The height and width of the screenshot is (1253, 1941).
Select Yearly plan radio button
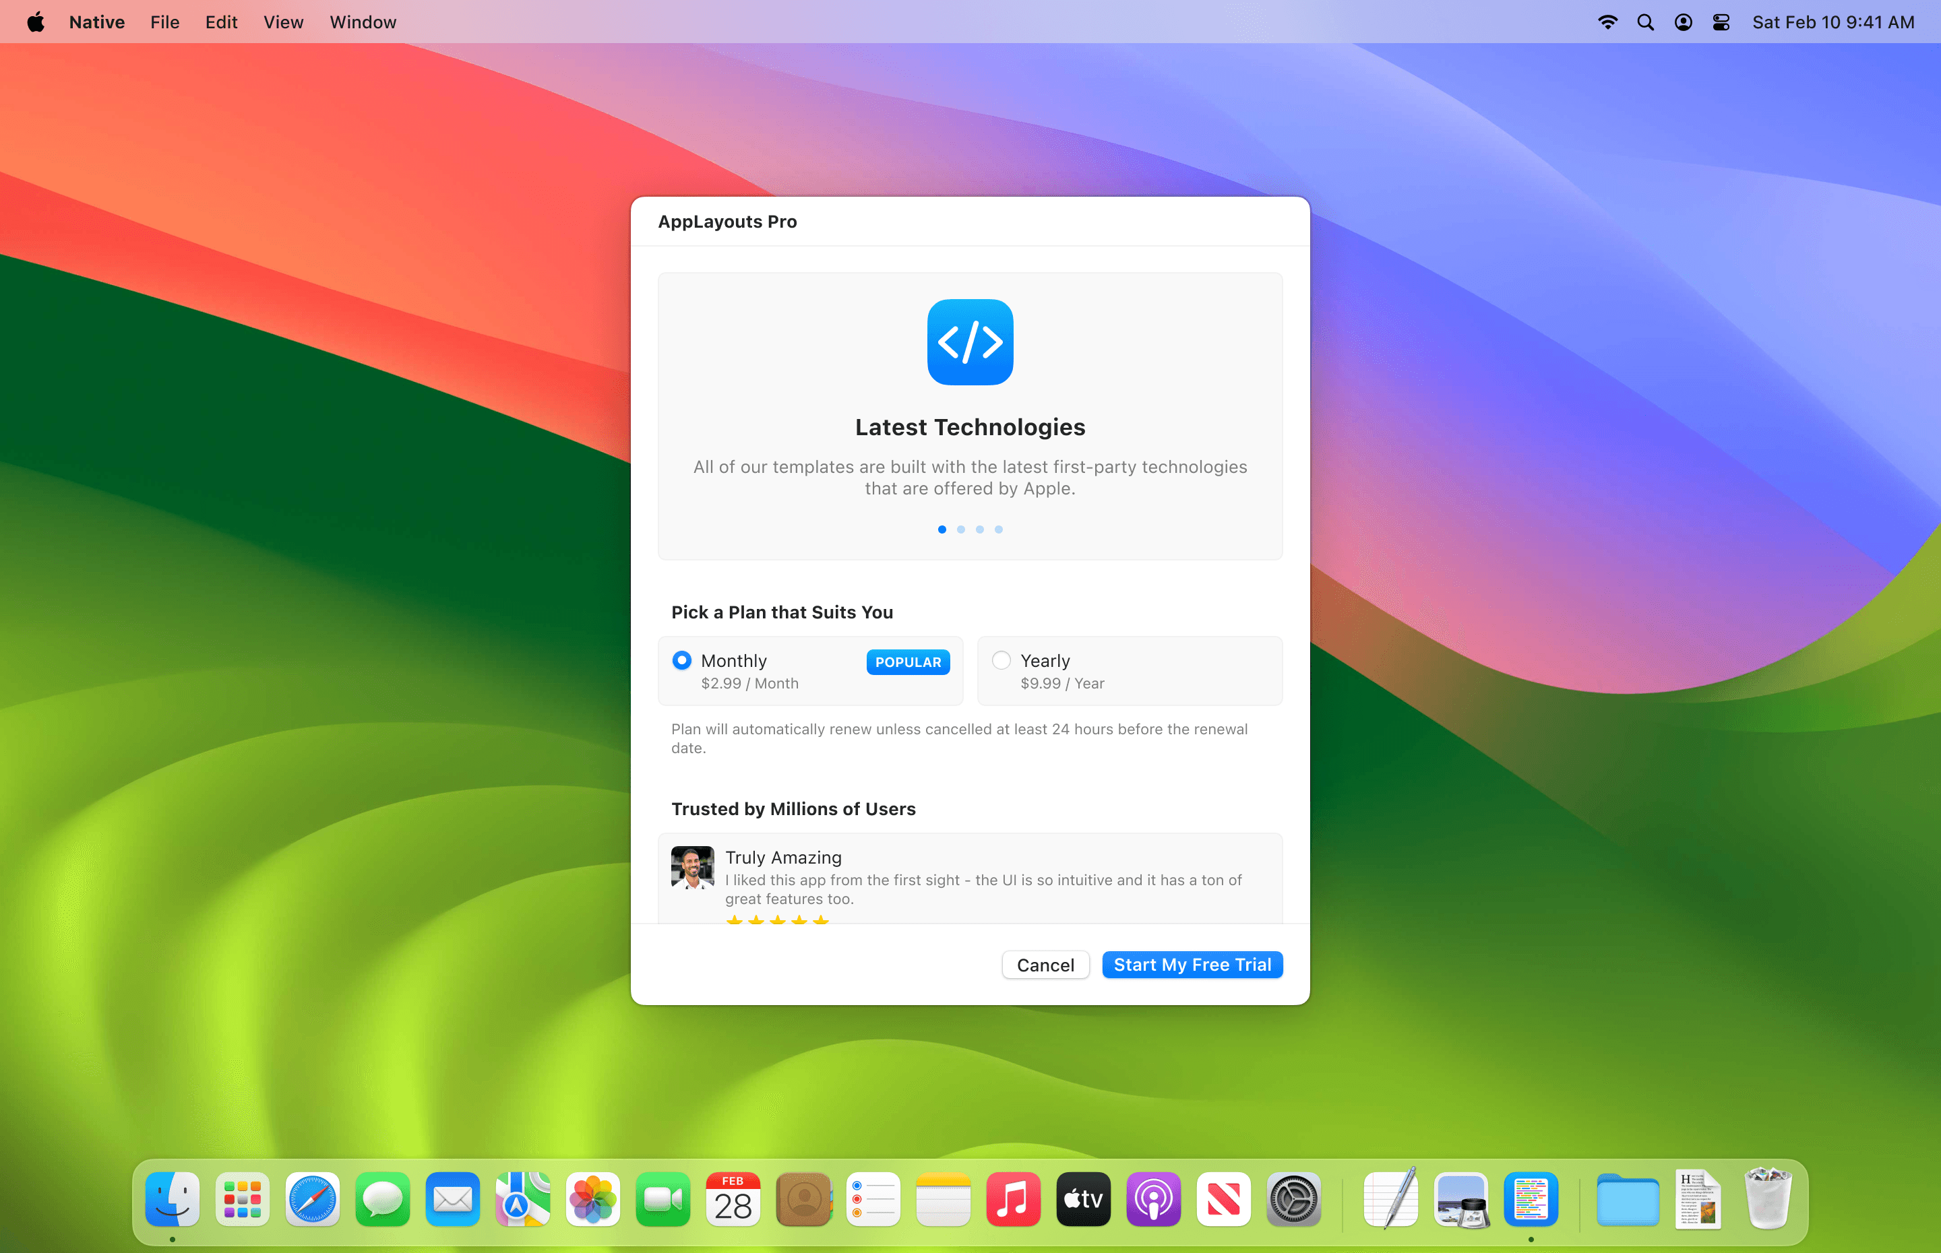[1002, 659]
